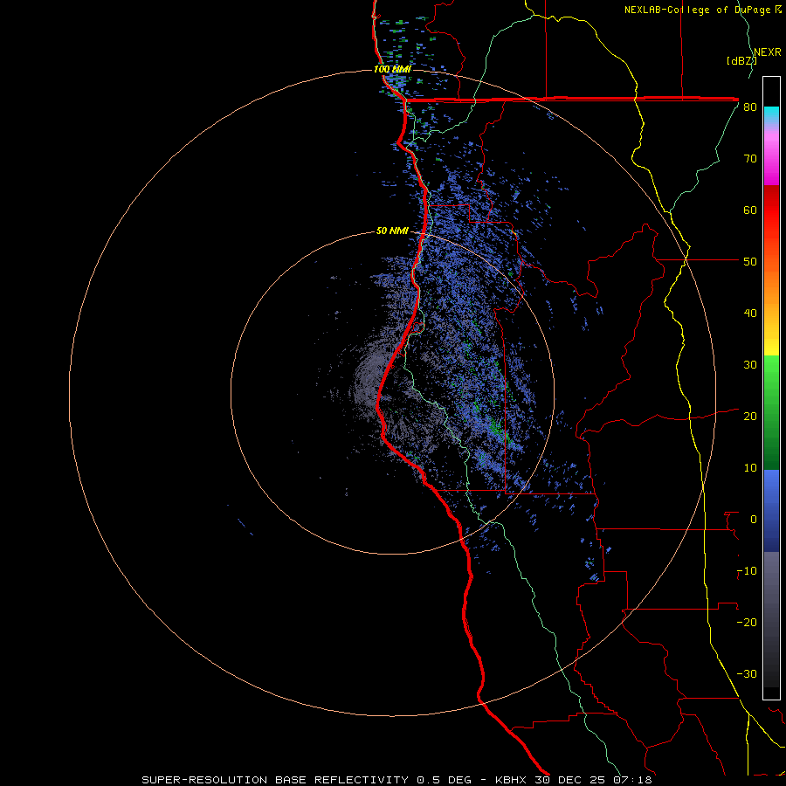Click the 0 value on dBZ scale
786x786 pixels.
[754, 520]
